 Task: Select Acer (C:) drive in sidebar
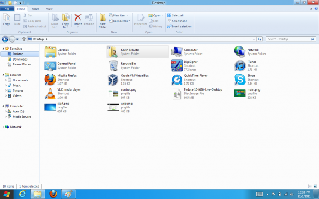(18, 111)
